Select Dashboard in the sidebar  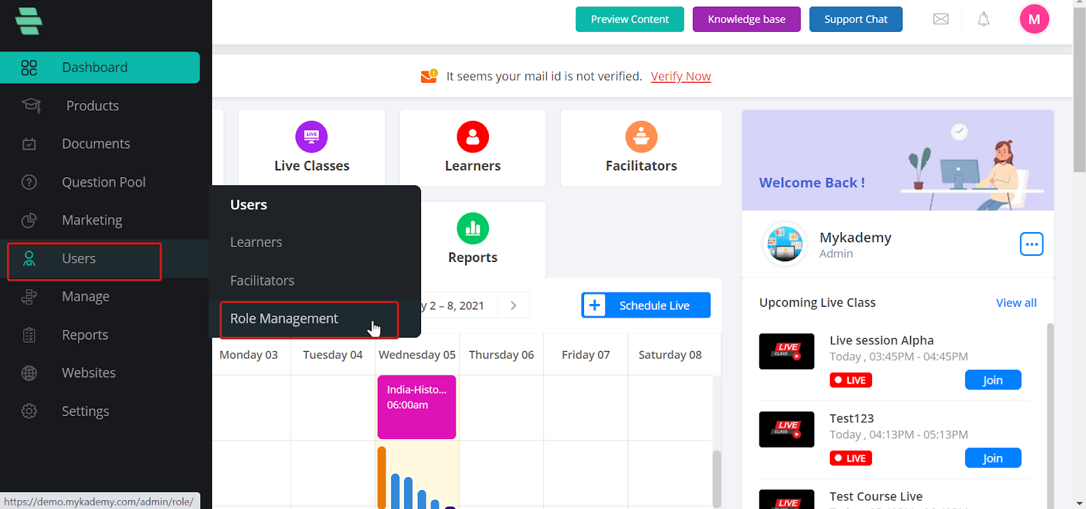(x=100, y=68)
